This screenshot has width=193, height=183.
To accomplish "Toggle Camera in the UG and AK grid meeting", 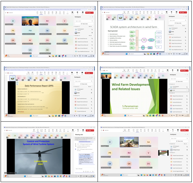I will pos(72,12).
